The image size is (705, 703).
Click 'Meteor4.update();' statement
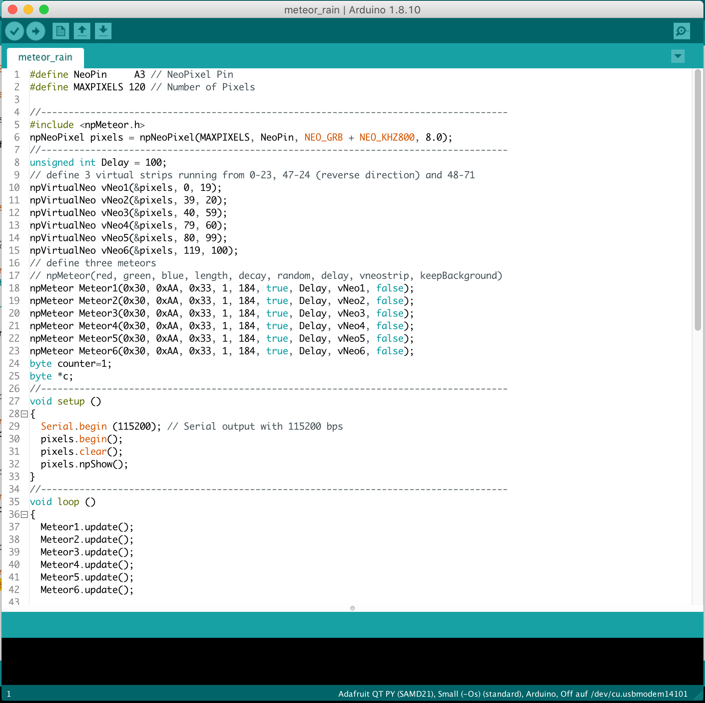[87, 565]
